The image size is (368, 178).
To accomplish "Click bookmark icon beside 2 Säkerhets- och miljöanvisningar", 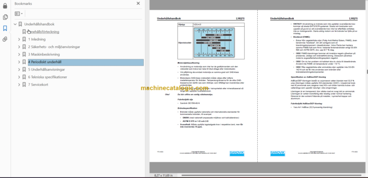I will (x=24, y=47).
